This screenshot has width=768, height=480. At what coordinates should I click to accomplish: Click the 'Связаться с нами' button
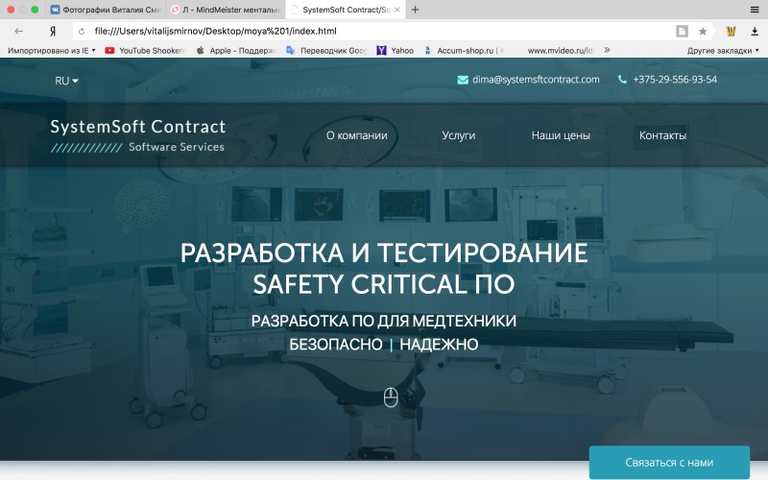pos(669,463)
